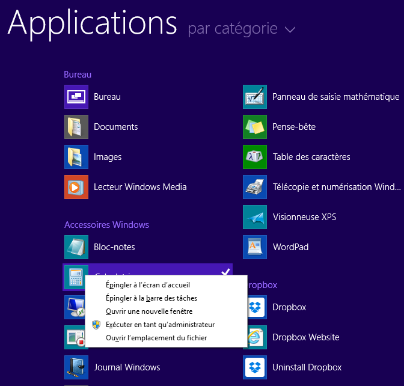
Task: Click the Uninstall Dropbox icon
Action: [x=255, y=367]
